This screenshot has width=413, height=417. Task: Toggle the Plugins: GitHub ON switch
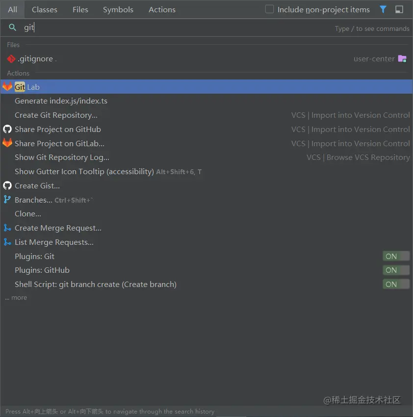tap(396, 270)
